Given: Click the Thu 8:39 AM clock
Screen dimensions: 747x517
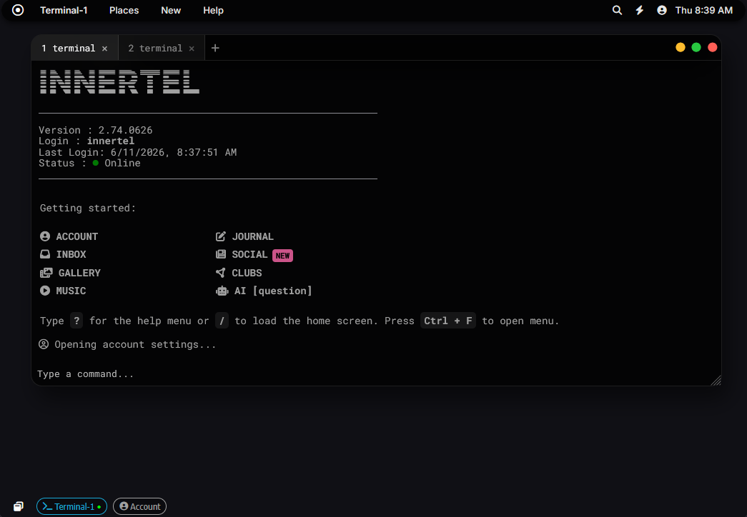Looking at the screenshot, I should (703, 10).
